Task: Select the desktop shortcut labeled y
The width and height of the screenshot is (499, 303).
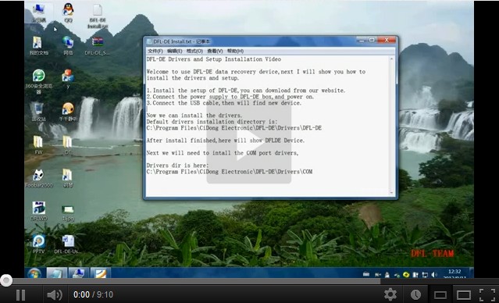Action: coord(68,79)
